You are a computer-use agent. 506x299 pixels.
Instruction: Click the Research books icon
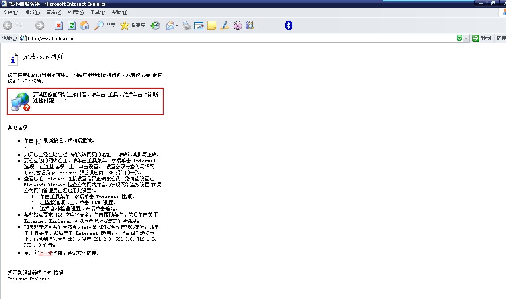coord(250,26)
